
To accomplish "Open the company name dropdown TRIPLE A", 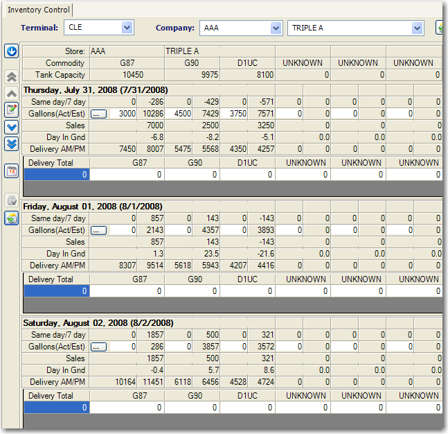I will [417, 28].
